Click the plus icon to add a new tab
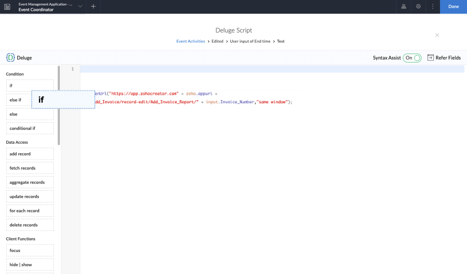The width and height of the screenshot is (467, 274). coord(93,6)
